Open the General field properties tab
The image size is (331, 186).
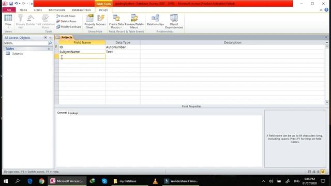tap(62, 113)
